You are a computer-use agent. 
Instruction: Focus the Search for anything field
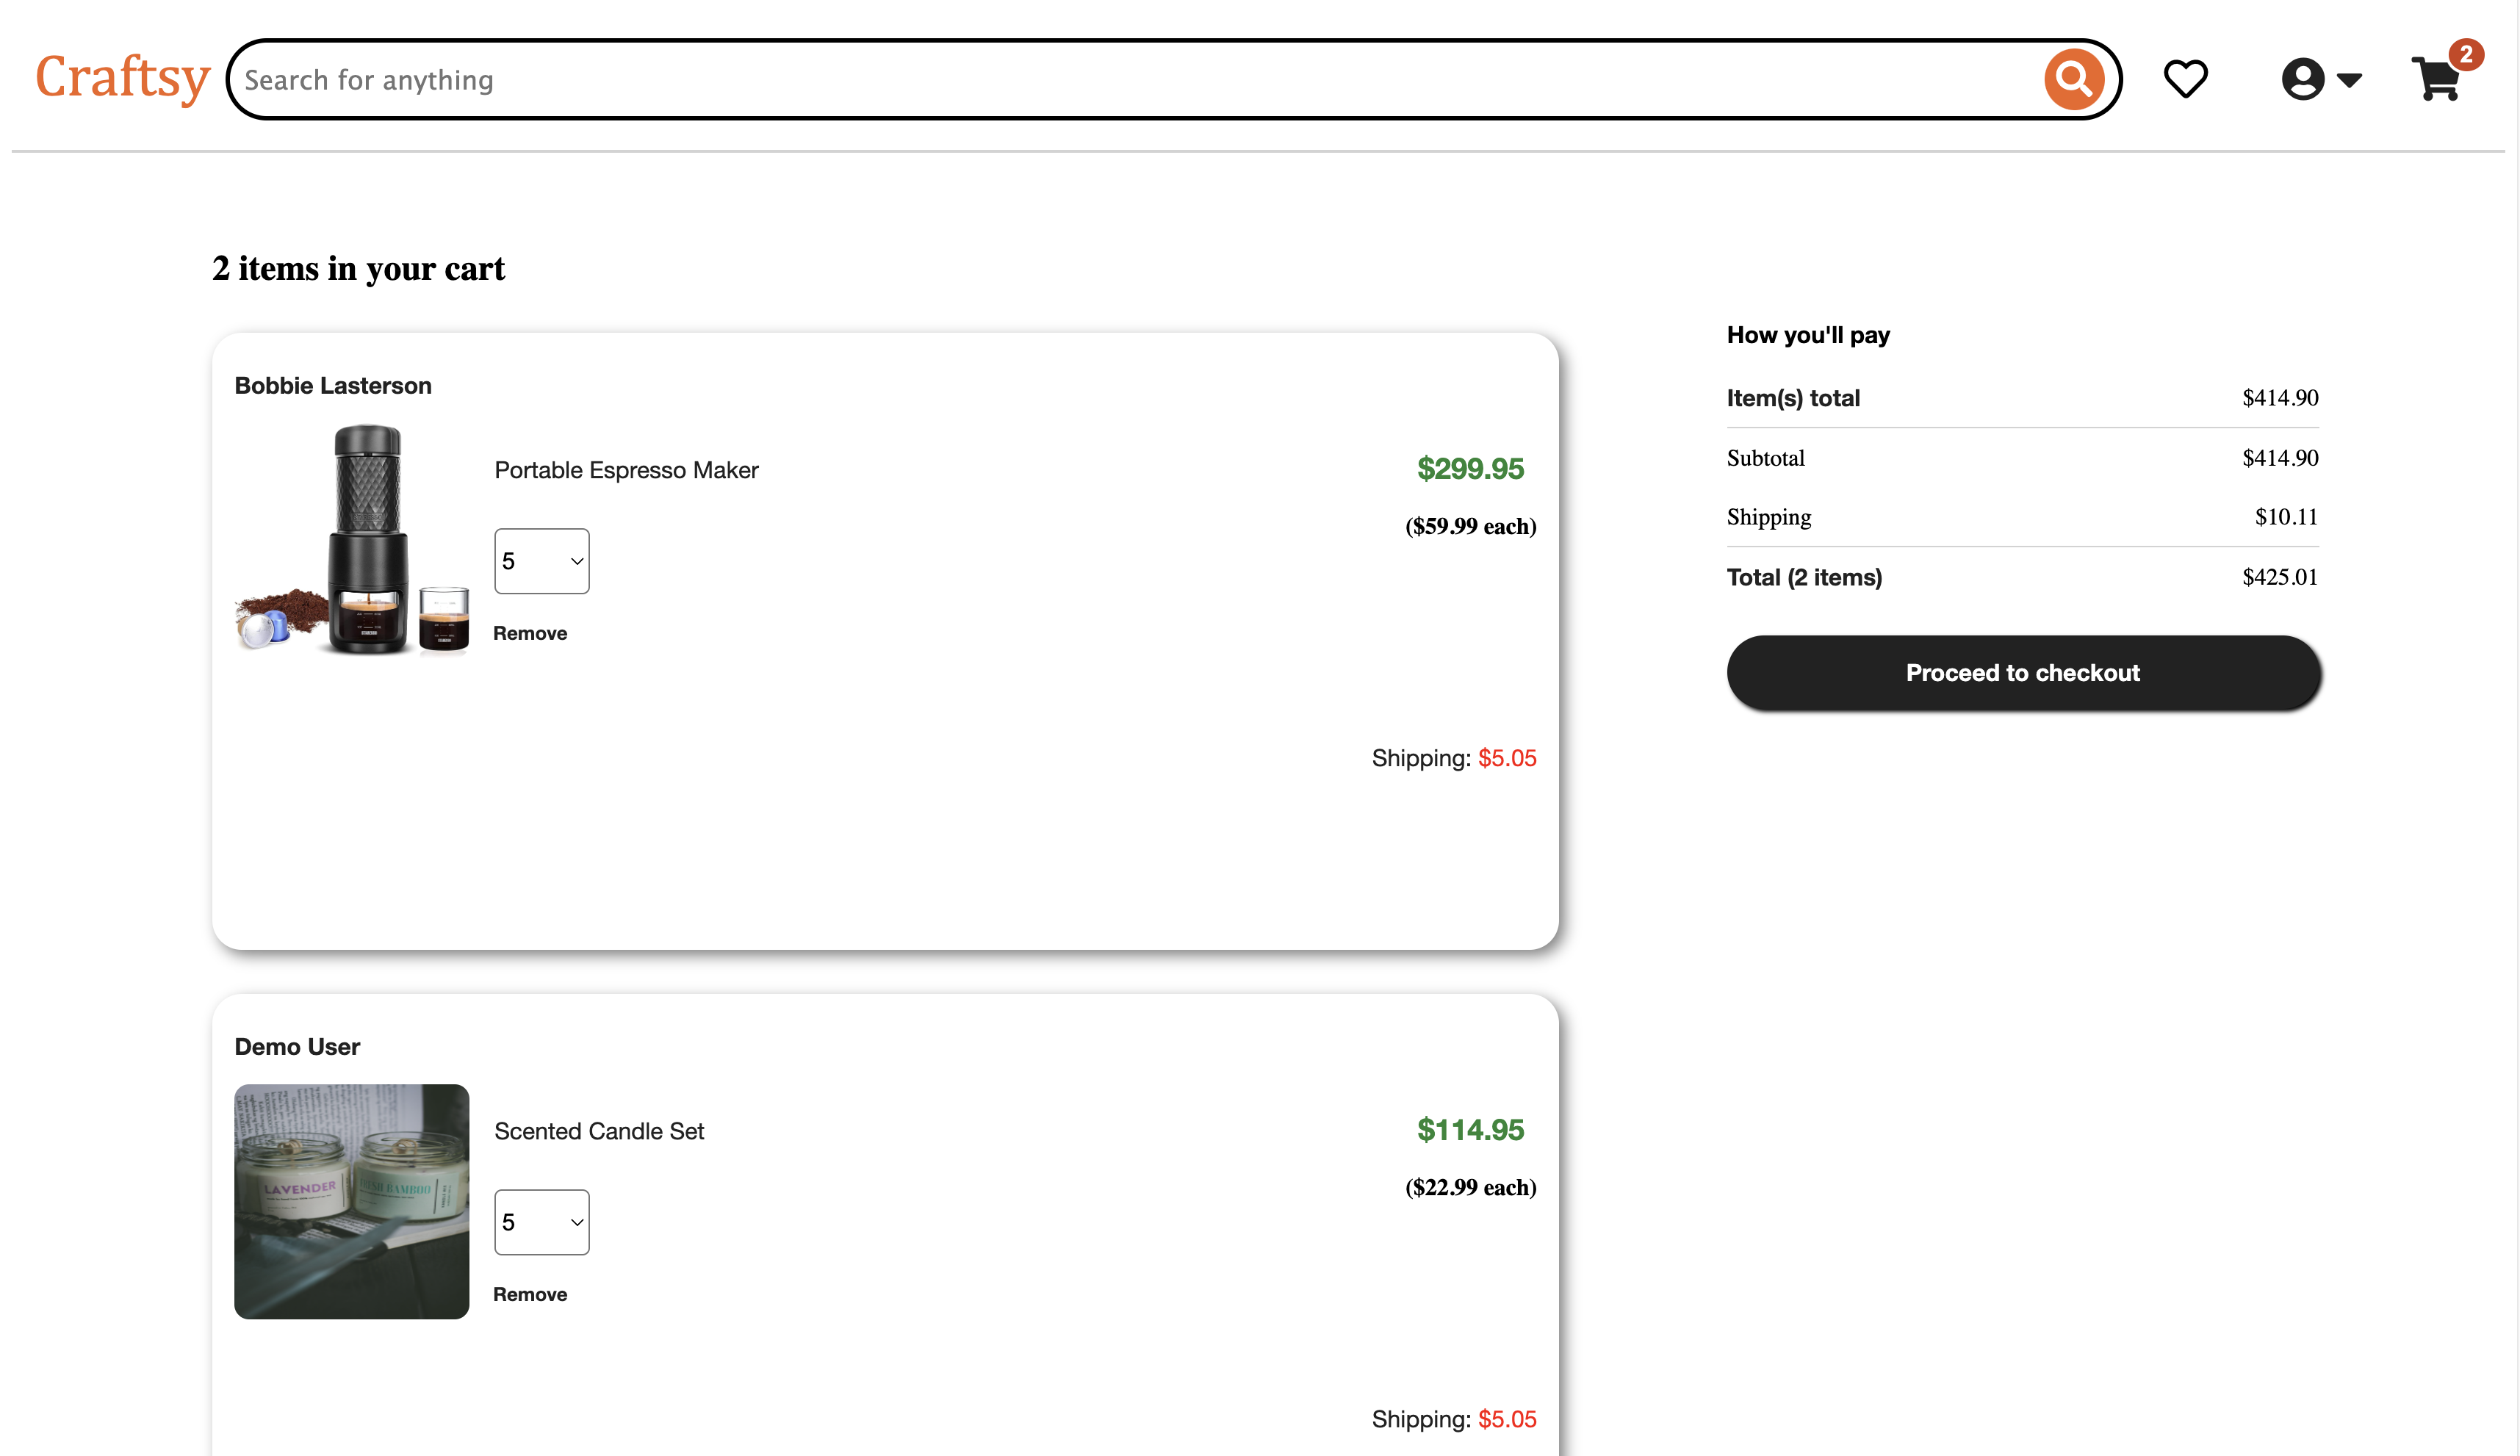(1100, 80)
